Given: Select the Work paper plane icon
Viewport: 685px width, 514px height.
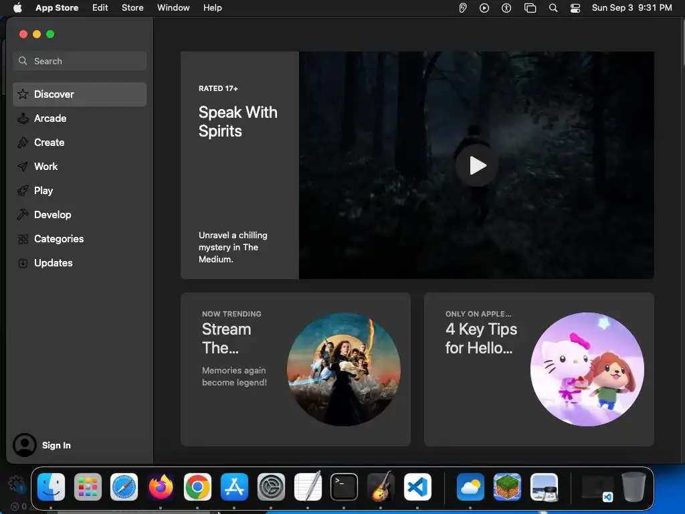Looking at the screenshot, I should pyautogui.click(x=23, y=166).
